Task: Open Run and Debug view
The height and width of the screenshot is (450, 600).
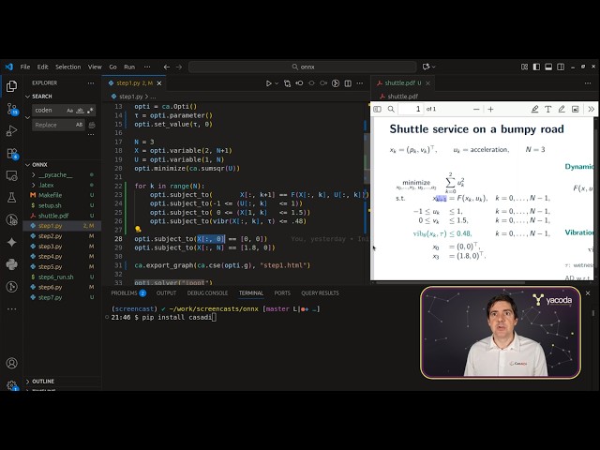Action: tap(11, 131)
